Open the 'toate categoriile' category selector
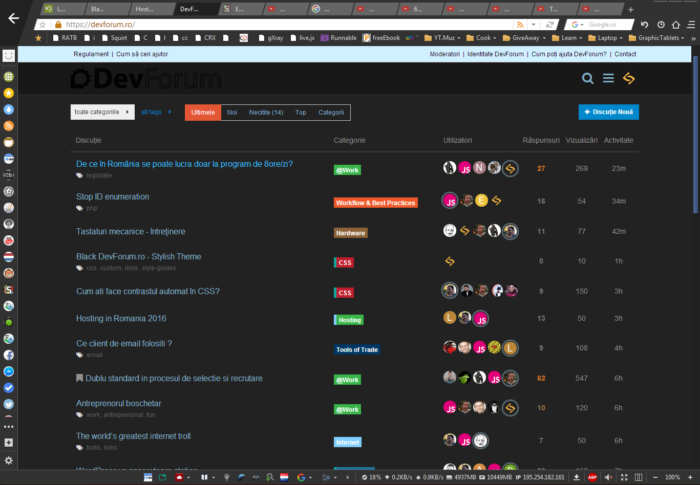This screenshot has width=700, height=485. point(102,112)
